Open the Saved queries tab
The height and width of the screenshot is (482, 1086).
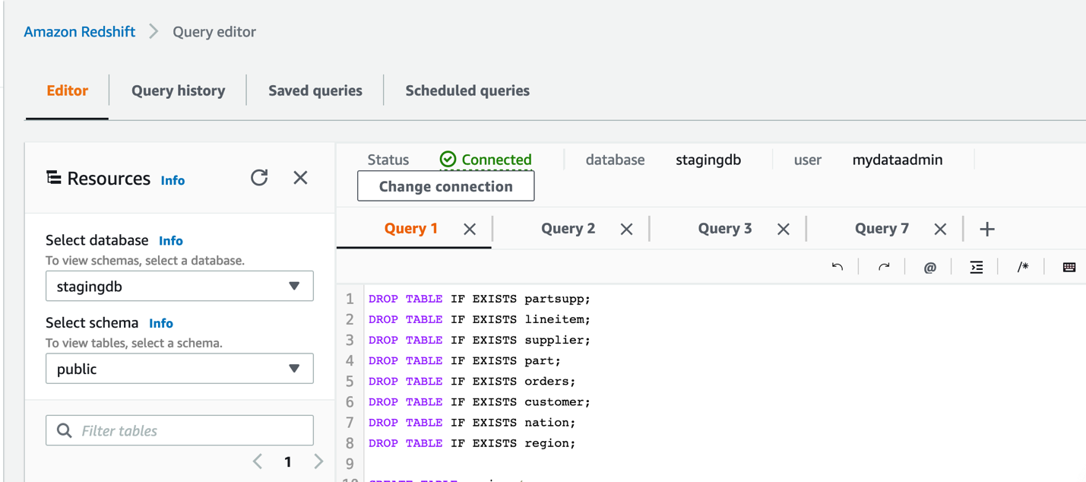coord(315,90)
